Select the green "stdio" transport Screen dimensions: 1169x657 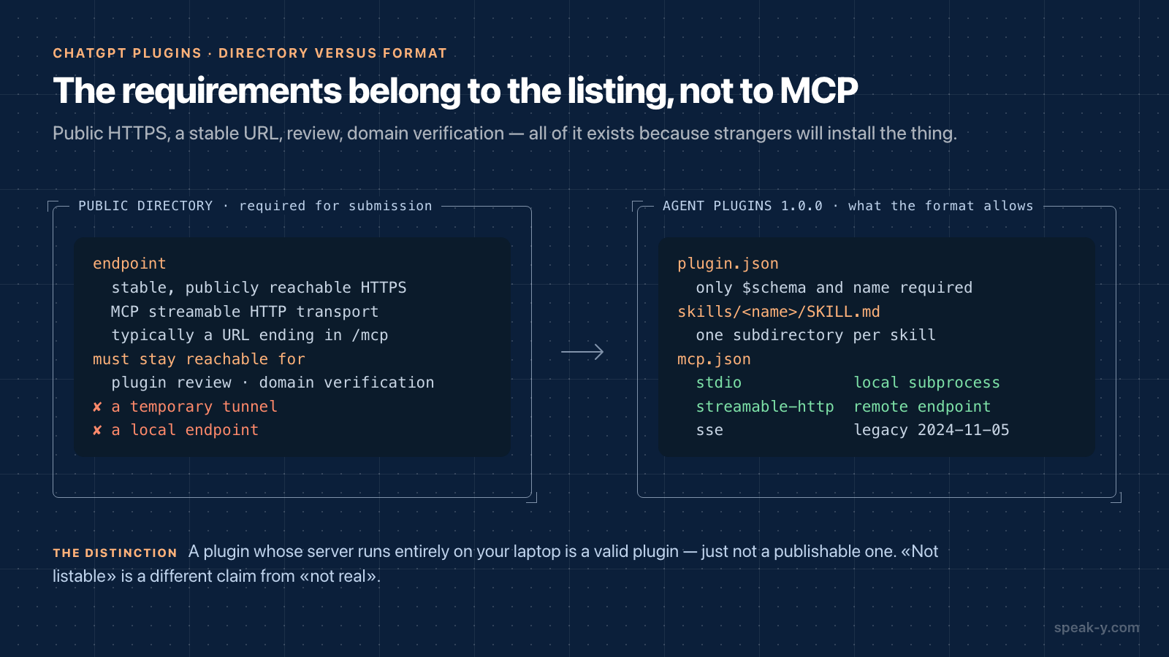pyautogui.click(x=719, y=383)
